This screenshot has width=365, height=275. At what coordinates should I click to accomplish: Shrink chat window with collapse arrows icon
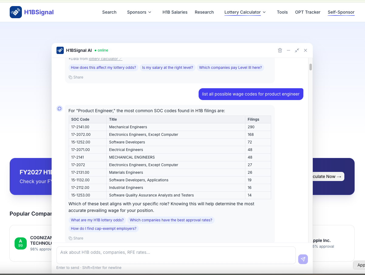297,50
